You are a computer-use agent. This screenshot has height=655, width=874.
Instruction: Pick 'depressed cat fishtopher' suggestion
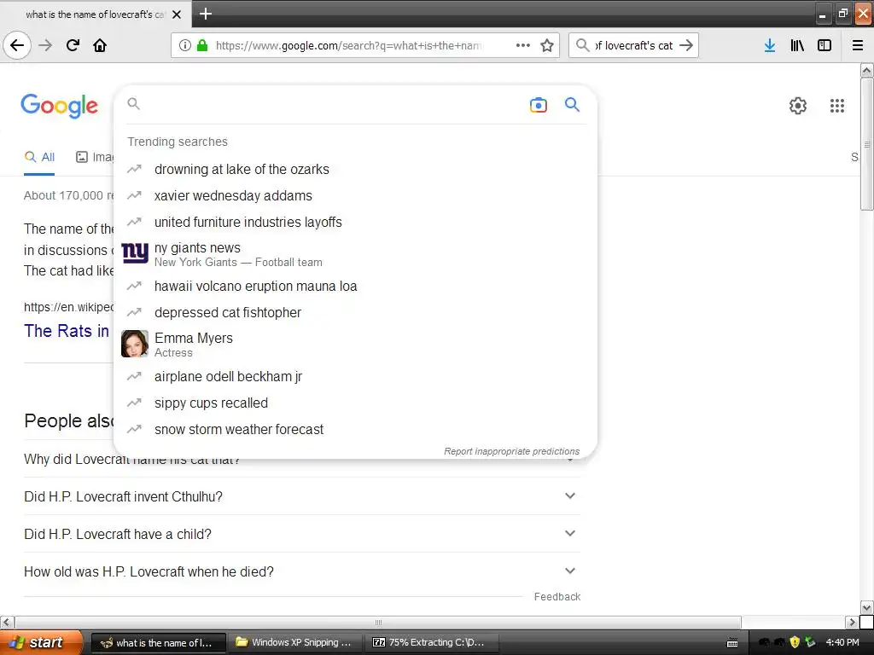point(355,312)
